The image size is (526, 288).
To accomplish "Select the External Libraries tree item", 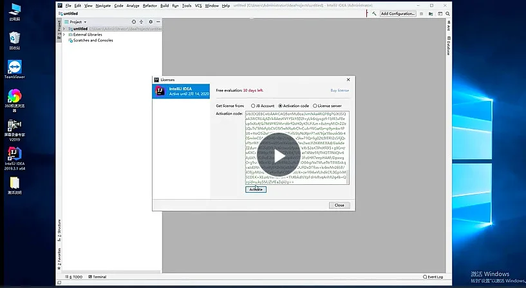I will (x=88, y=35).
